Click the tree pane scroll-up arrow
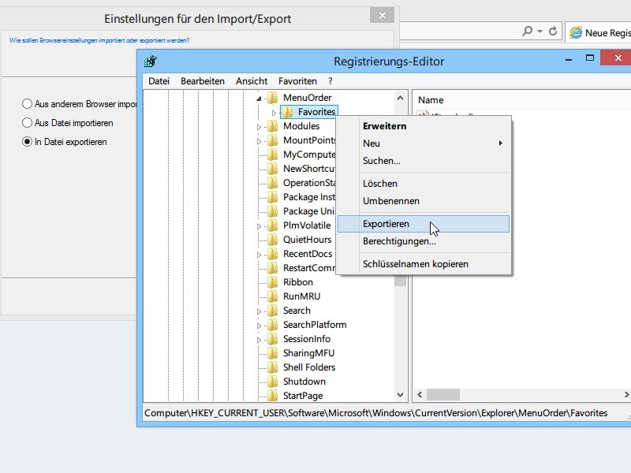The image size is (631, 473). pyautogui.click(x=400, y=98)
